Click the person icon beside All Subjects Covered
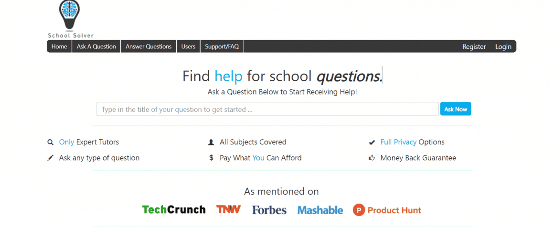The width and height of the screenshot is (554, 230). [x=211, y=142]
